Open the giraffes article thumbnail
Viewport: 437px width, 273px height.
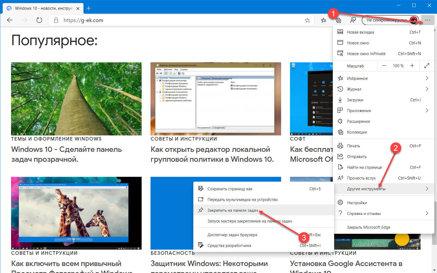click(x=76, y=213)
